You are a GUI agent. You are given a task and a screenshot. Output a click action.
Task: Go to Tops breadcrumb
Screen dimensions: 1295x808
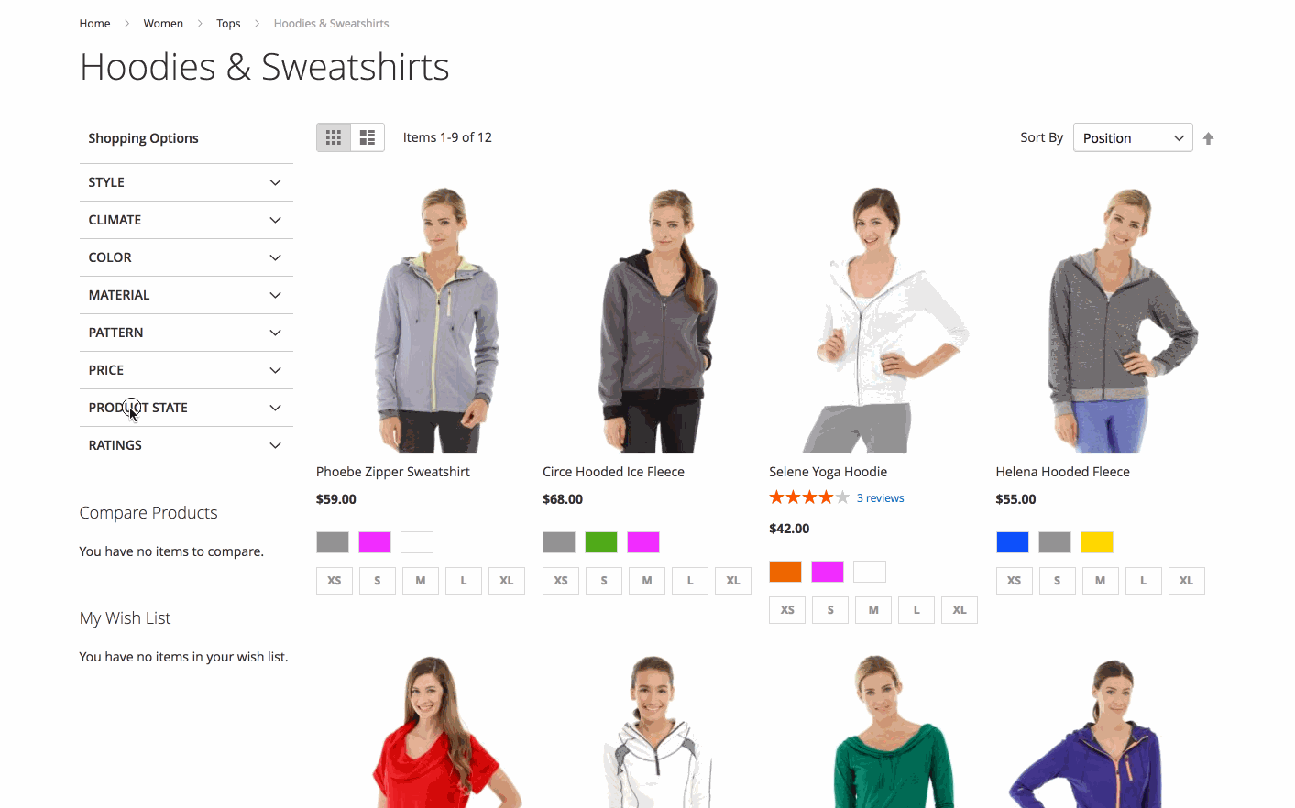(228, 24)
